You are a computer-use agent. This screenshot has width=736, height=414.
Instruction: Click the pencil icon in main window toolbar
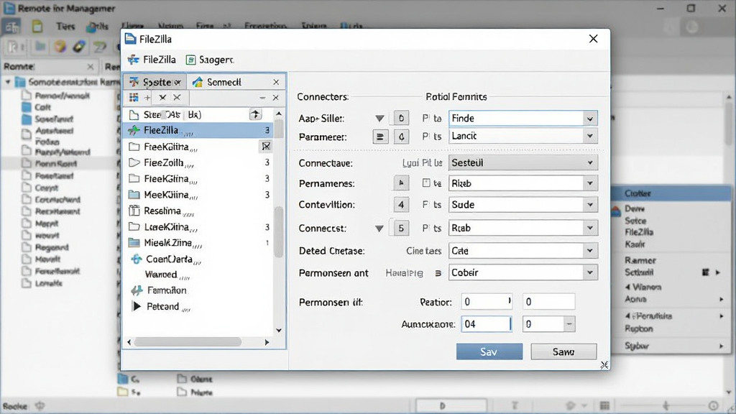pos(79,47)
